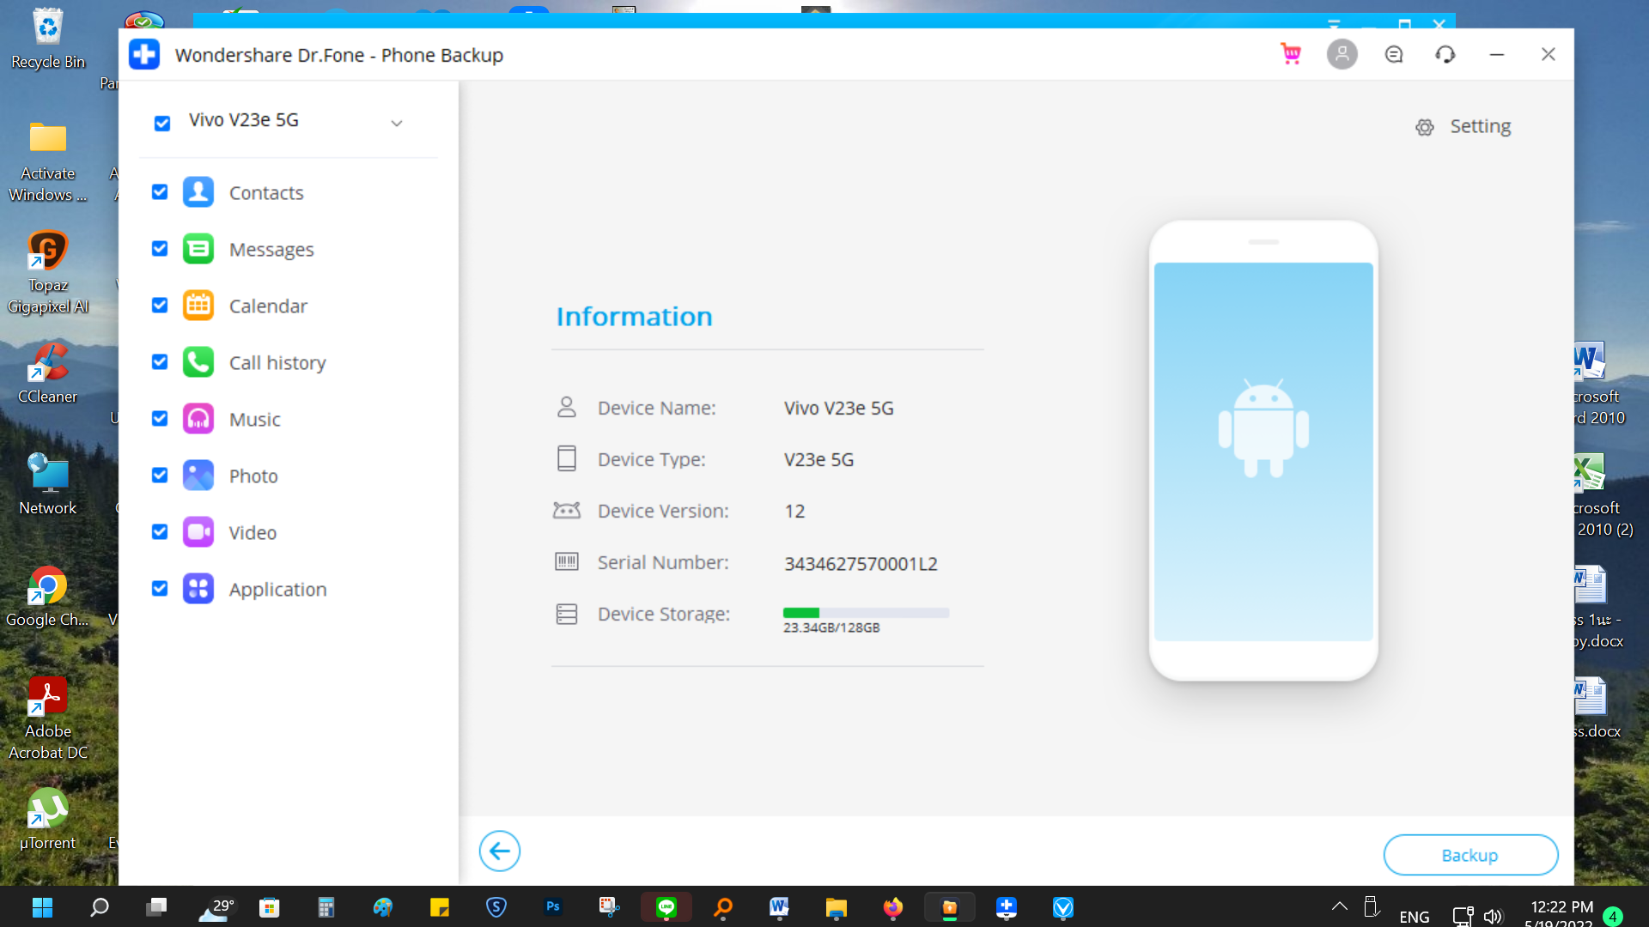Open taskbar Search

point(100,907)
